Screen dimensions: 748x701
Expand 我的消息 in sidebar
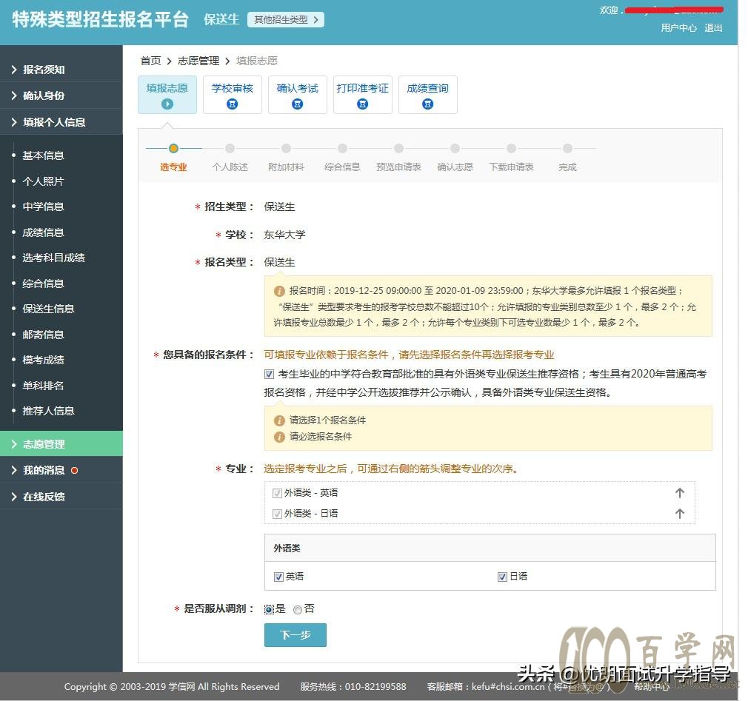(x=61, y=470)
